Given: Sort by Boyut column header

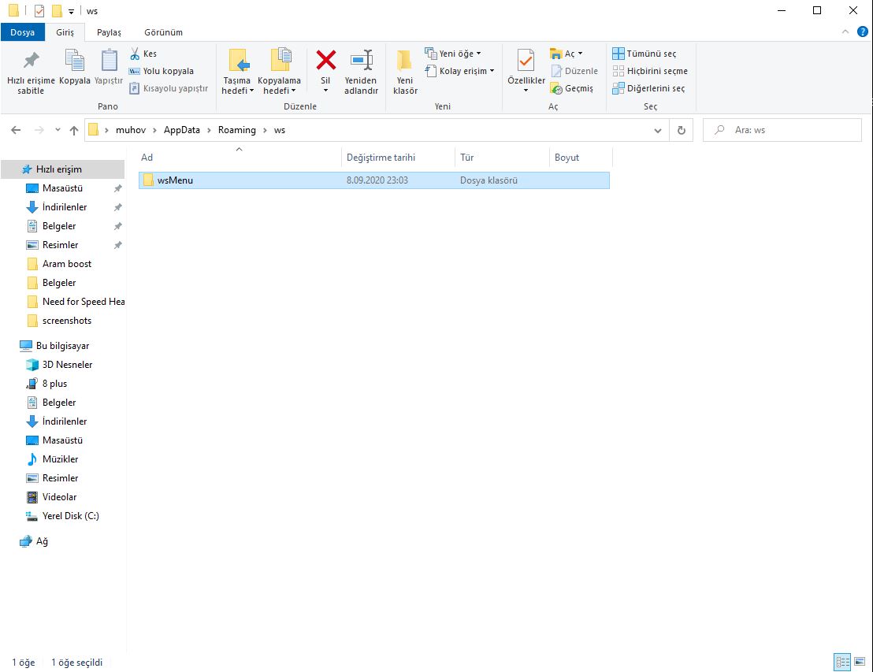Looking at the screenshot, I should click(580, 158).
